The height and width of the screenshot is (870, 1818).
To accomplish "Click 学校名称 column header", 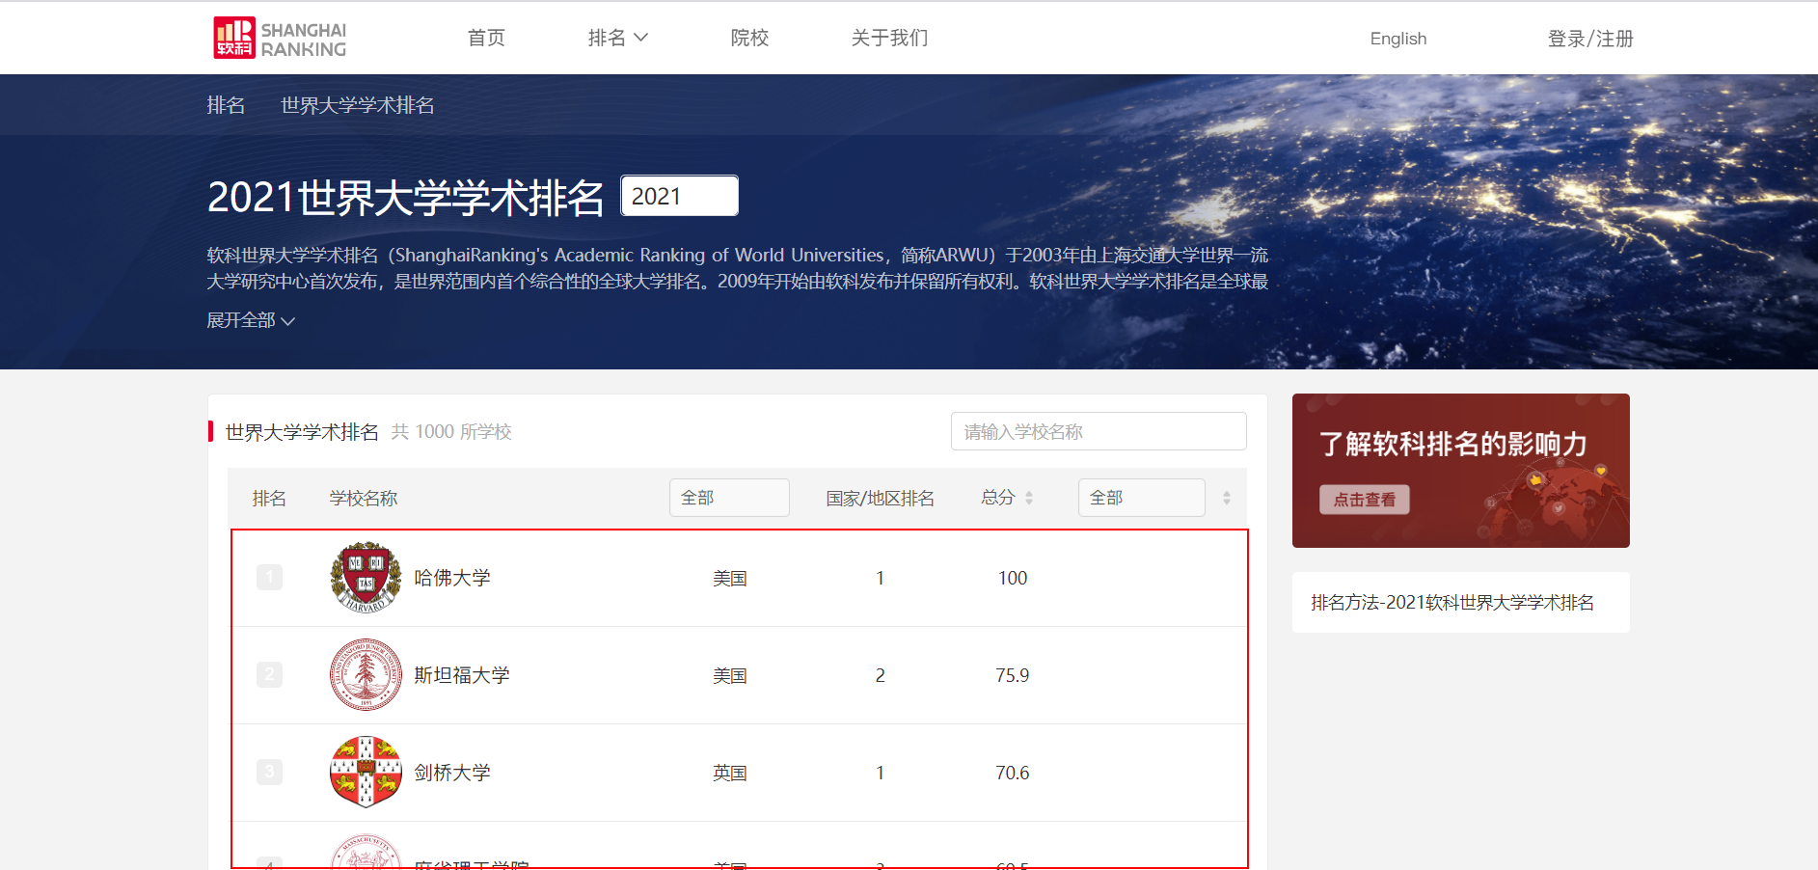I will 364,498.
